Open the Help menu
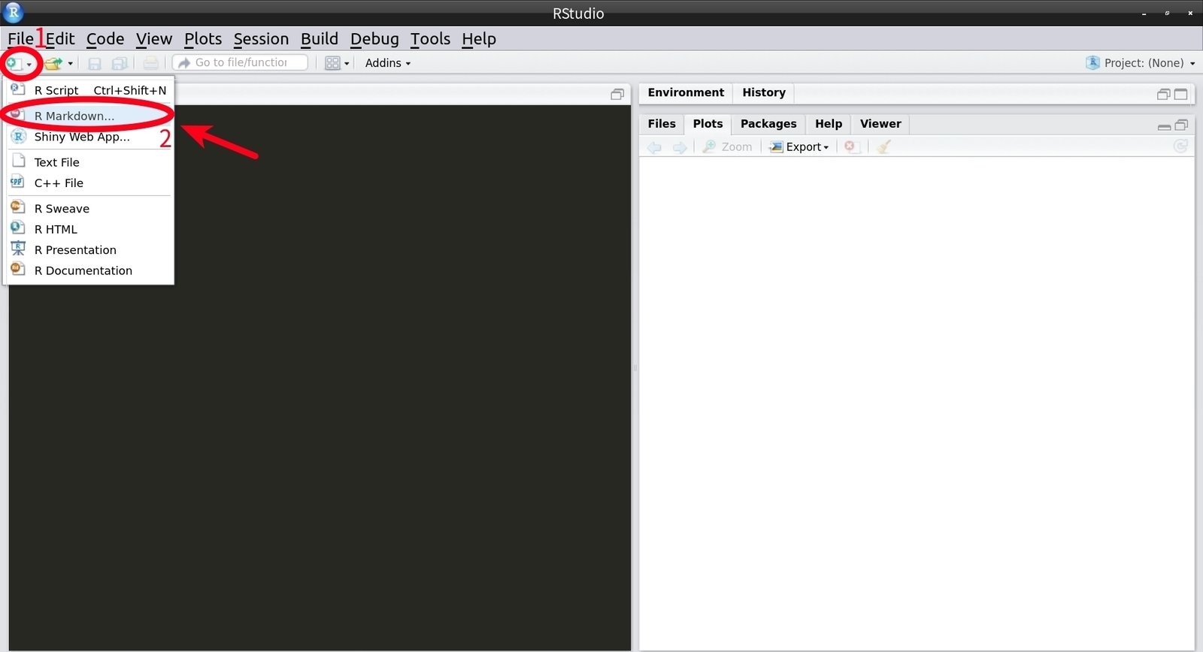This screenshot has height=652, width=1203. (479, 39)
